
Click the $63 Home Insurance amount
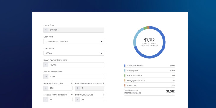[173, 75]
